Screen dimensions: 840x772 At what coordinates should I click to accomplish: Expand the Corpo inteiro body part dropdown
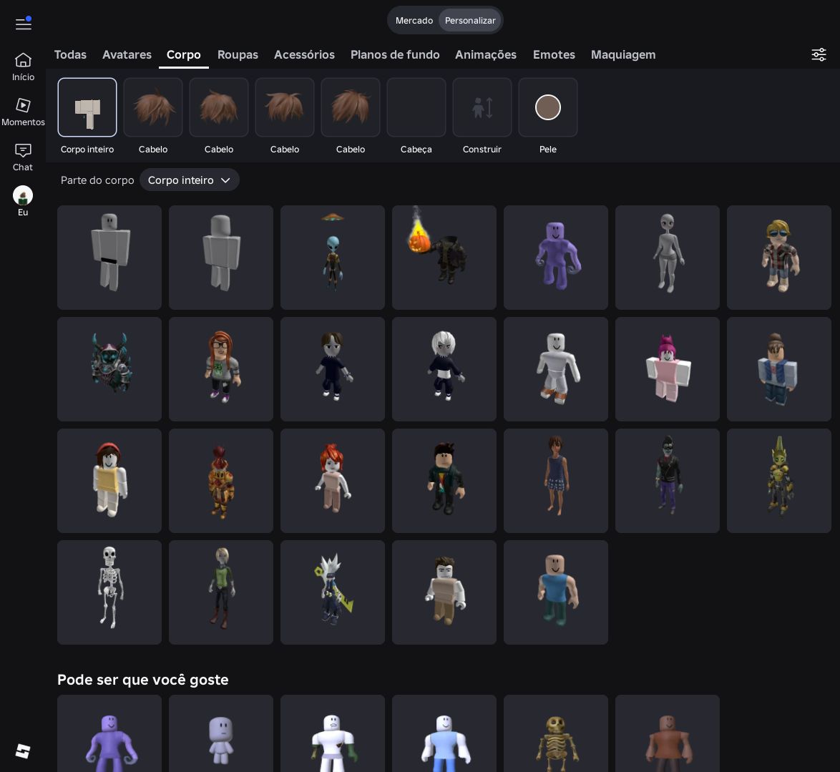coord(189,180)
